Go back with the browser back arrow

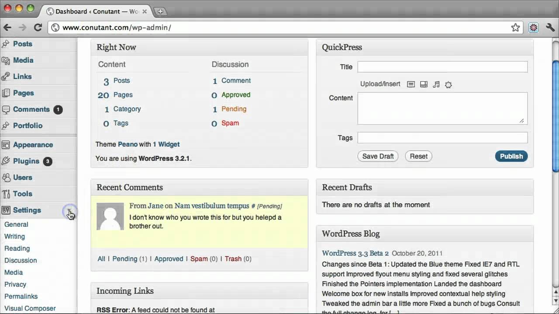pos(7,27)
